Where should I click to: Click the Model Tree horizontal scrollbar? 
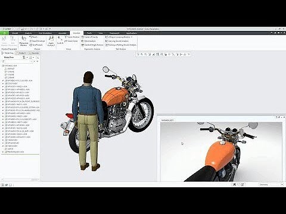[x=20, y=180]
